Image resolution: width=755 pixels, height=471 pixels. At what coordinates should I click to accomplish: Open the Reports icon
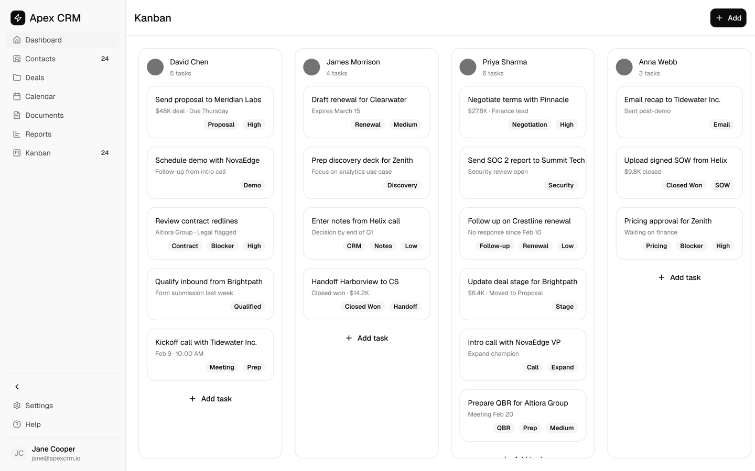[17, 134]
